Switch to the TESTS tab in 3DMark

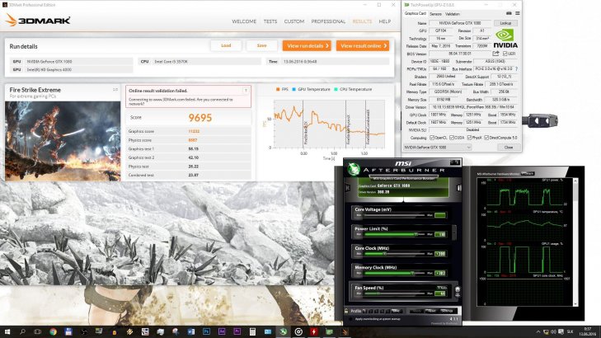270,21
